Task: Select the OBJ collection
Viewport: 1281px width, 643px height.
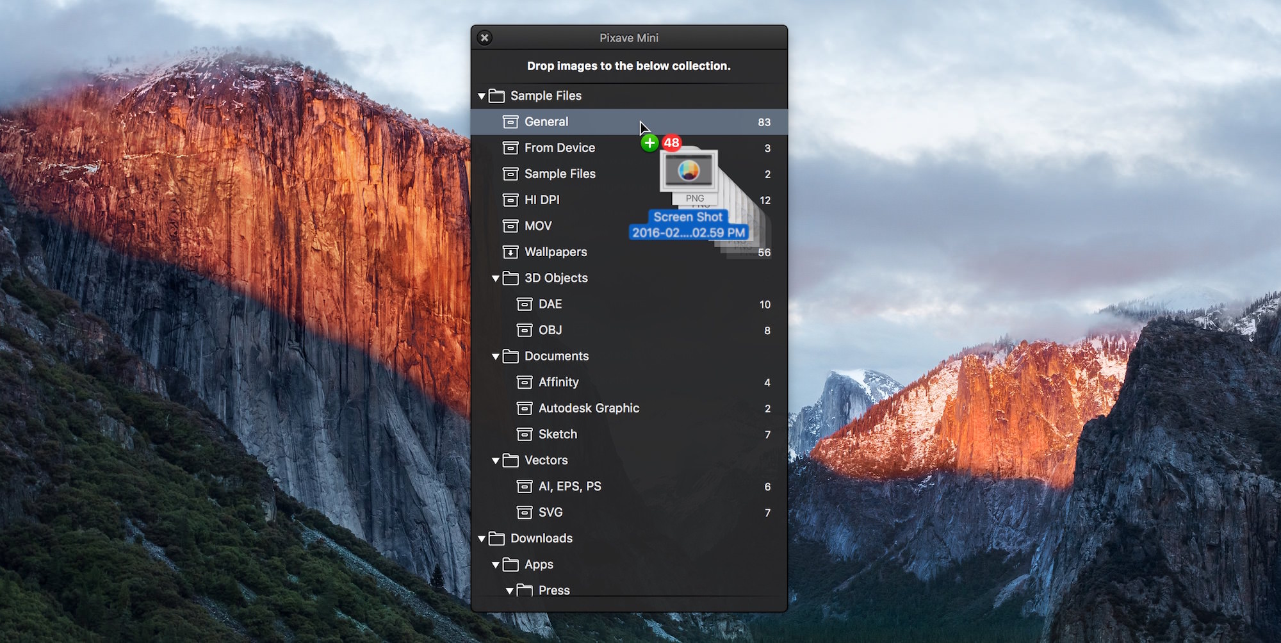Action: coord(629,330)
